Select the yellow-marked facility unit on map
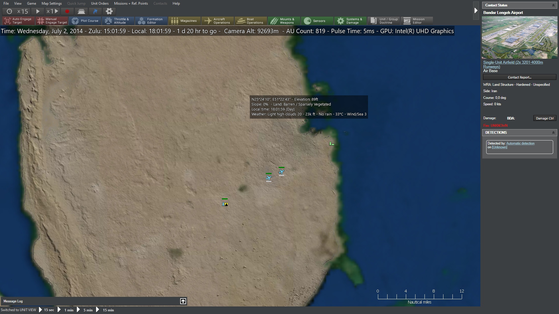559x314 pixels. pos(225,204)
